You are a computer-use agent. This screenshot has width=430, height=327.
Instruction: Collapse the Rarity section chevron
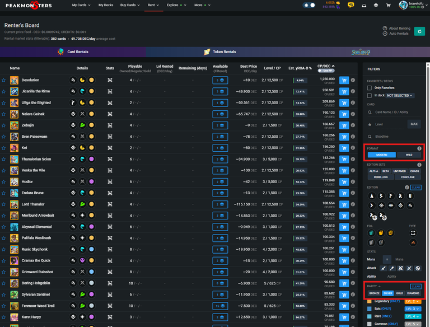tap(380, 286)
